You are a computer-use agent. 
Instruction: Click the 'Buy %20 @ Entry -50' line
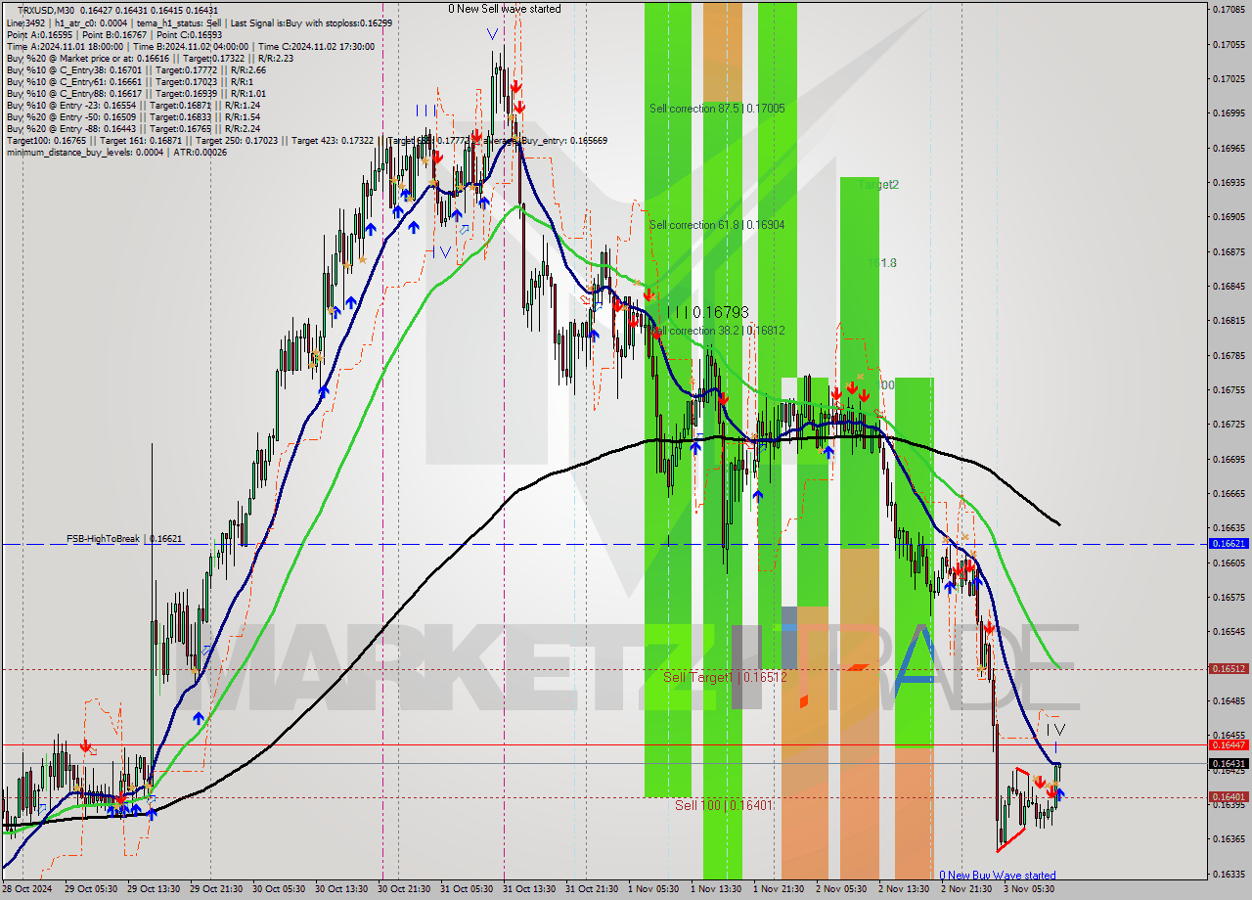point(133,116)
